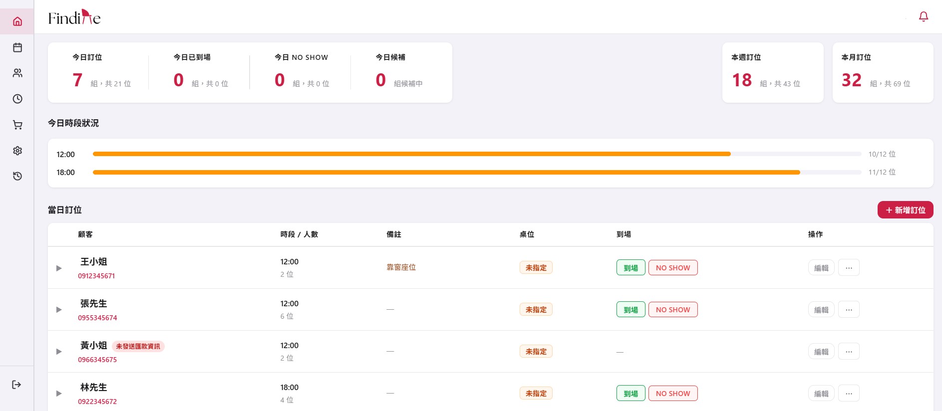Click phone number 0955345674
The width and height of the screenshot is (942, 411).
point(97,318)
